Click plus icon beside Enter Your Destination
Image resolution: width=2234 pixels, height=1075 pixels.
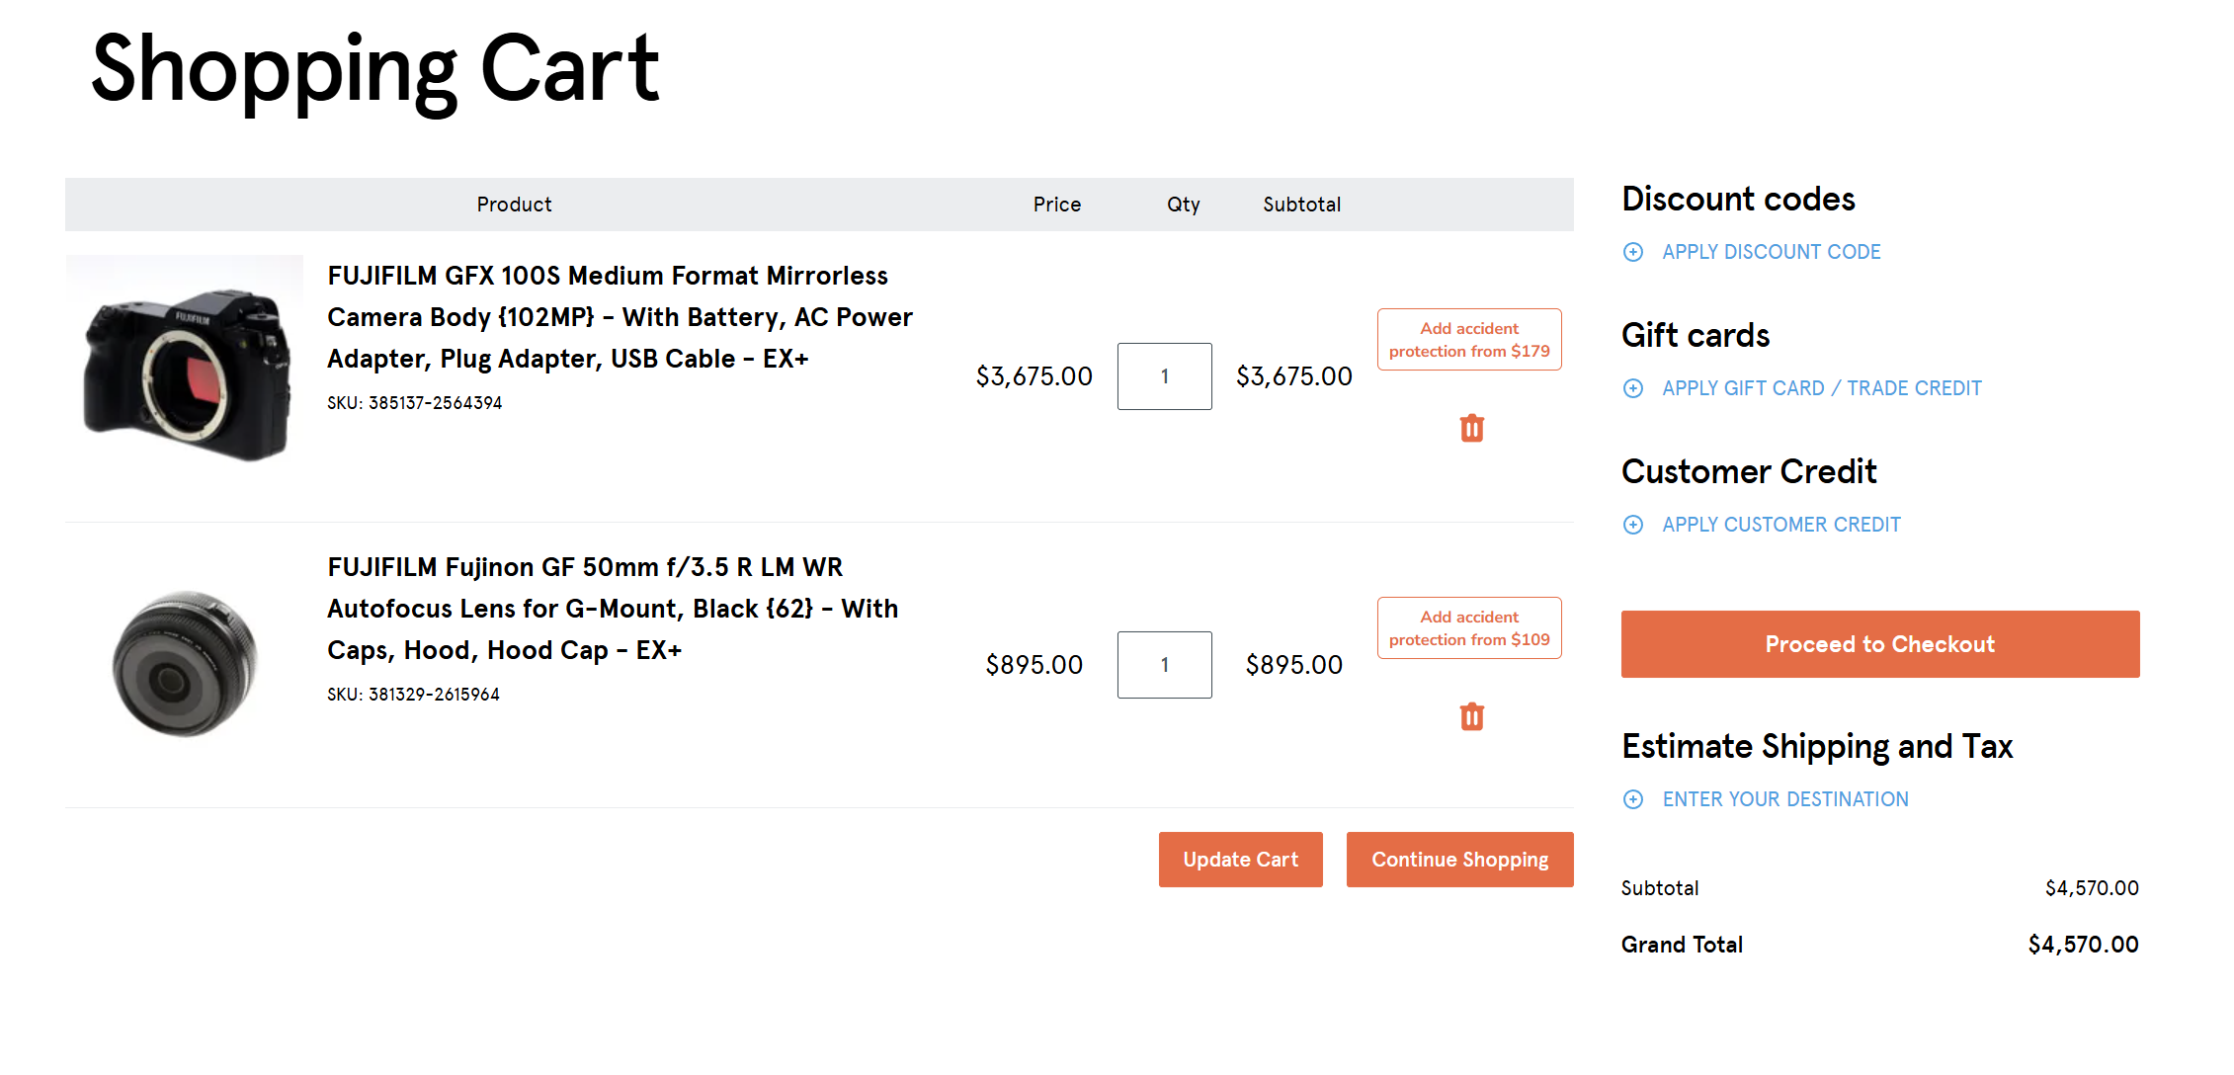1633,799
